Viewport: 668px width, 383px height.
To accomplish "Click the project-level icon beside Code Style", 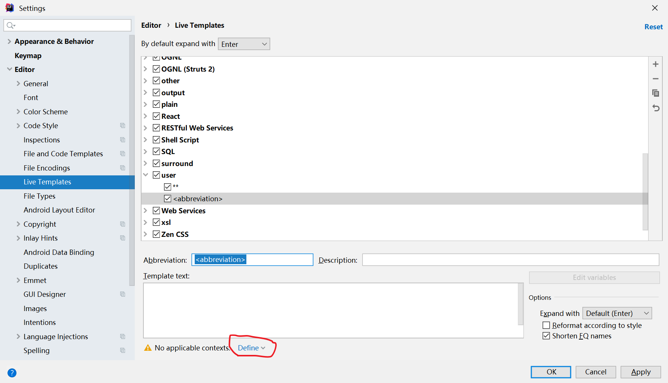I will [x=122, y=126].
